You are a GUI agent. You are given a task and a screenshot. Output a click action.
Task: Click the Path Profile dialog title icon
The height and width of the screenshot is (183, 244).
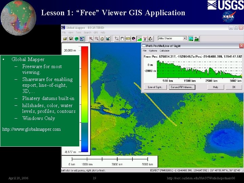point(144,46)
